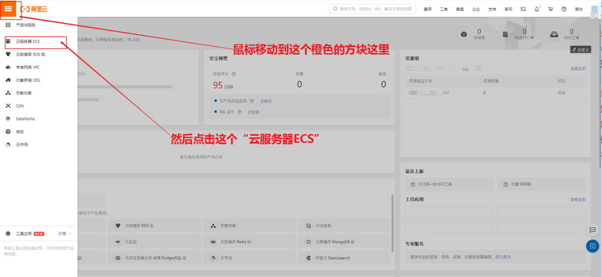Viewport: 602px width, 277px height.
Task: Open the 云市场 product tile
Action: coord(250,258)
